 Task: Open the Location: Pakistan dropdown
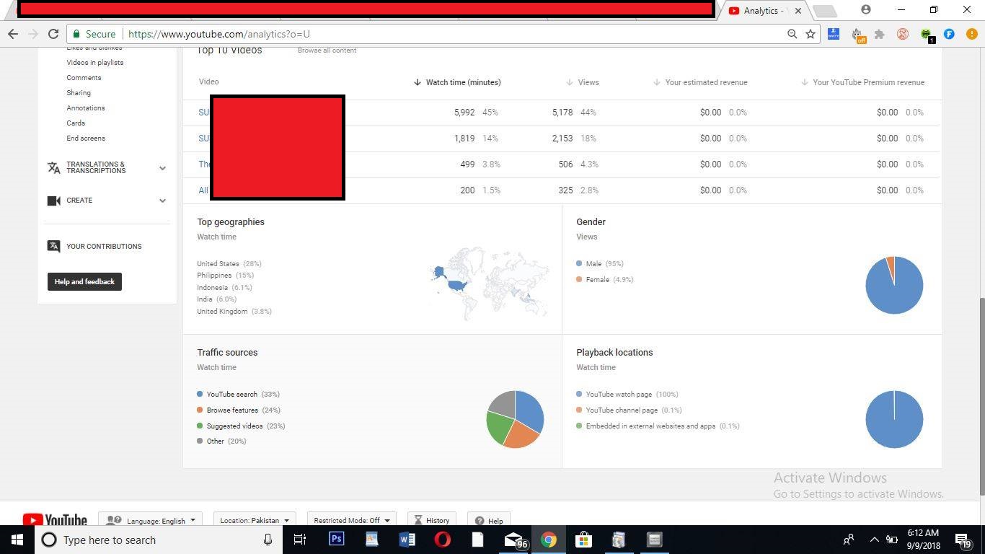click(254, 520)
